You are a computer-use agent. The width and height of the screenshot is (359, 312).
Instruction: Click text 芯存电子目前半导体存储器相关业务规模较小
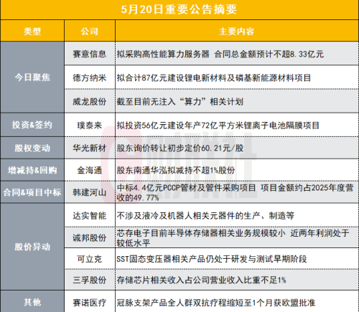point(201,233)
